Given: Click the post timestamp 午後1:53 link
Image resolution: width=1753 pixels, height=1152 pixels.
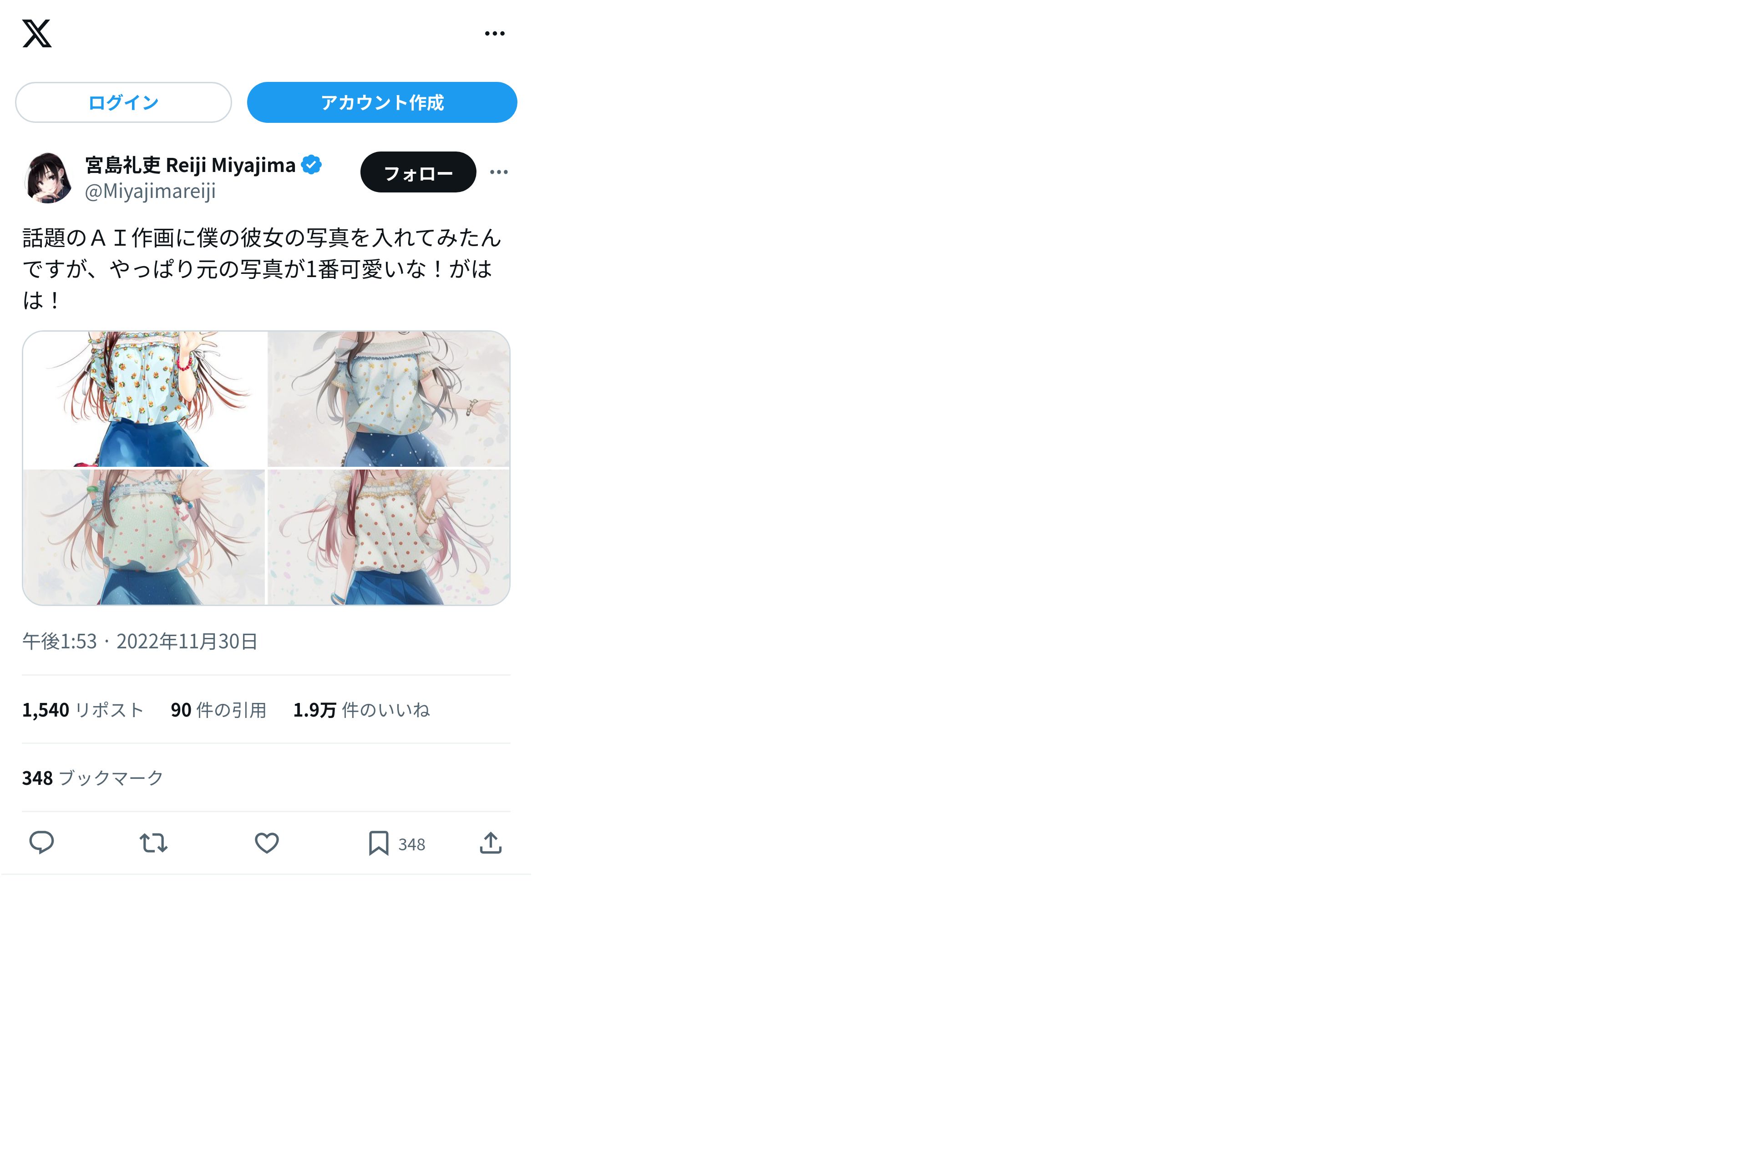Looking at the screenshot, I should click(x=59, y=642).
